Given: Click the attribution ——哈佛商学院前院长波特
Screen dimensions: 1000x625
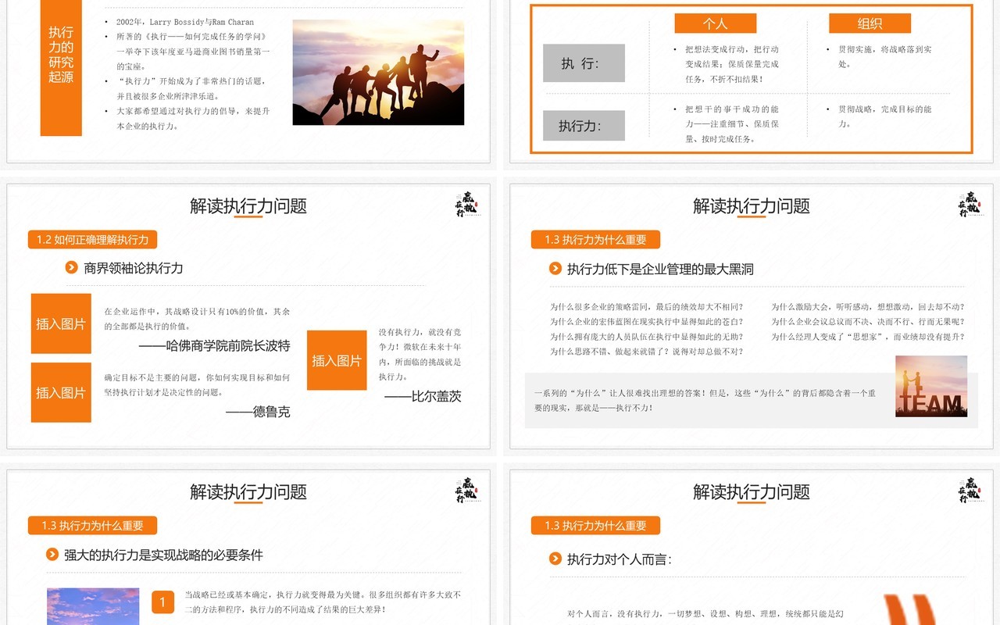Looking at the screenshot, I should 214,345.
